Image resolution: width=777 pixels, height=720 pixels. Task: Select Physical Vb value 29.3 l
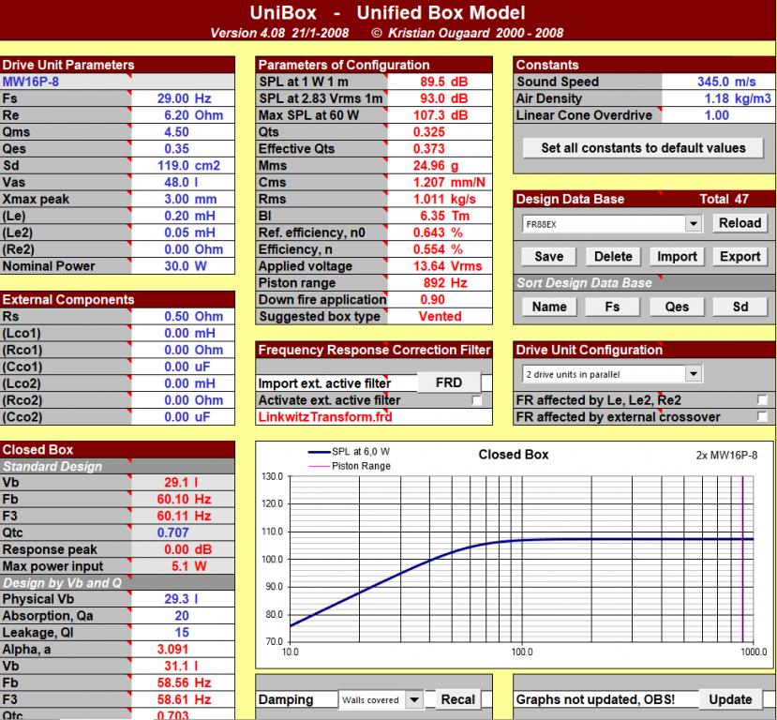[183, 599]
